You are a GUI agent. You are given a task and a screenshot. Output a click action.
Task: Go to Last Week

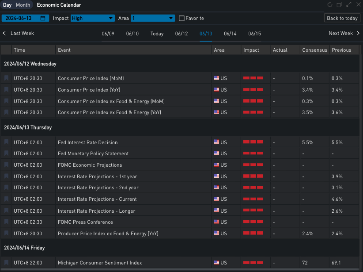pyautogui.click(x=18, y=33)
